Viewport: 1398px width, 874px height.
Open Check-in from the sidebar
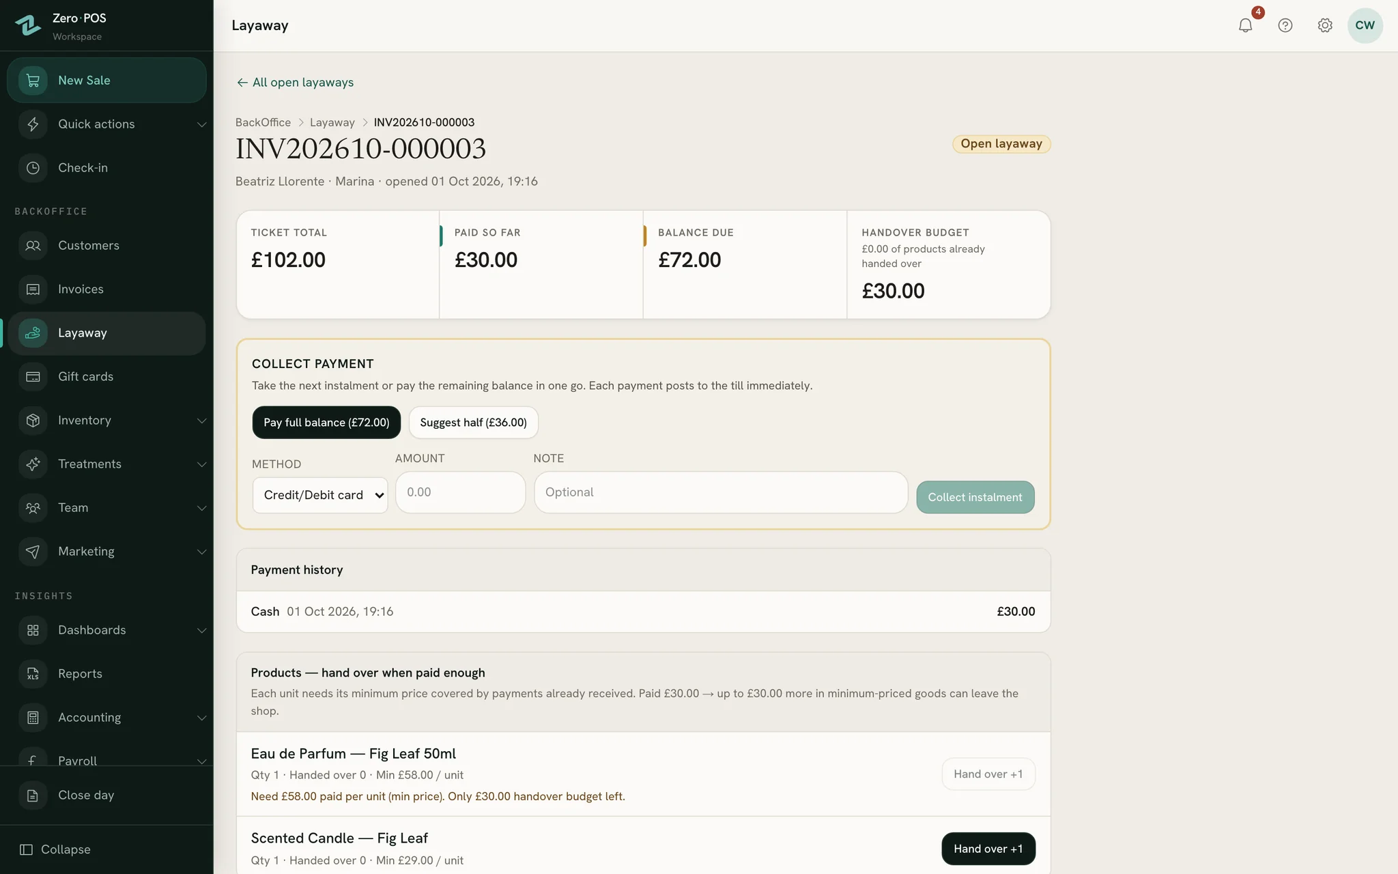pyautogui.click(x=106, y=168)
